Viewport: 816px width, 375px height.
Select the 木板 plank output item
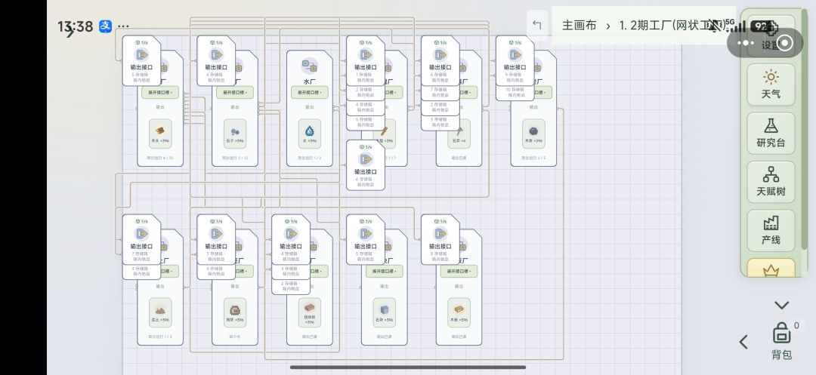click(x=459, y=312)
